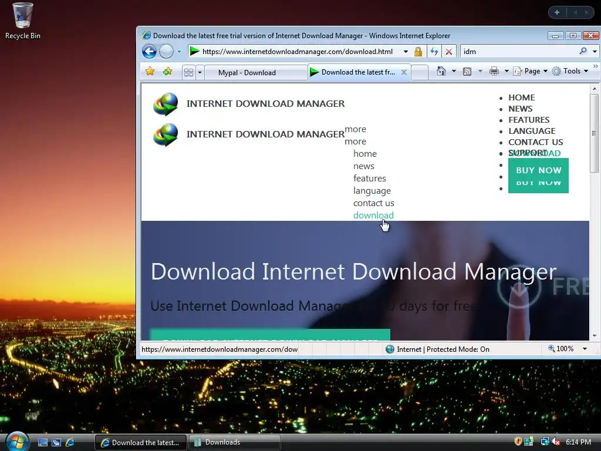Open the Page menu
601x451 pixels.
531,71
